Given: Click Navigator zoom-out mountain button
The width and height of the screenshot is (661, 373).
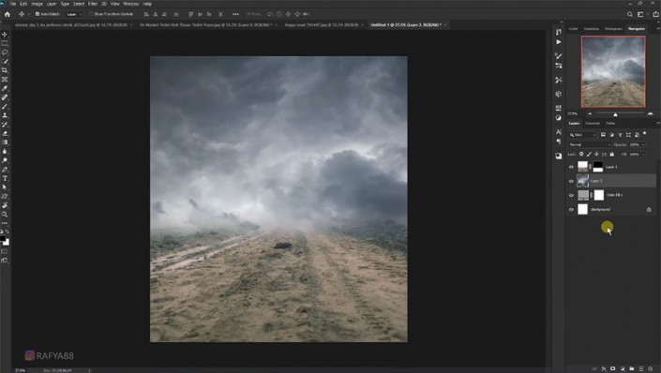Looking at the screenshot, I should click(x=590, y=113).
